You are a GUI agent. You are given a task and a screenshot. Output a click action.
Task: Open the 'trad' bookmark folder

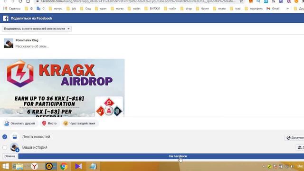(x=235, y=9)
